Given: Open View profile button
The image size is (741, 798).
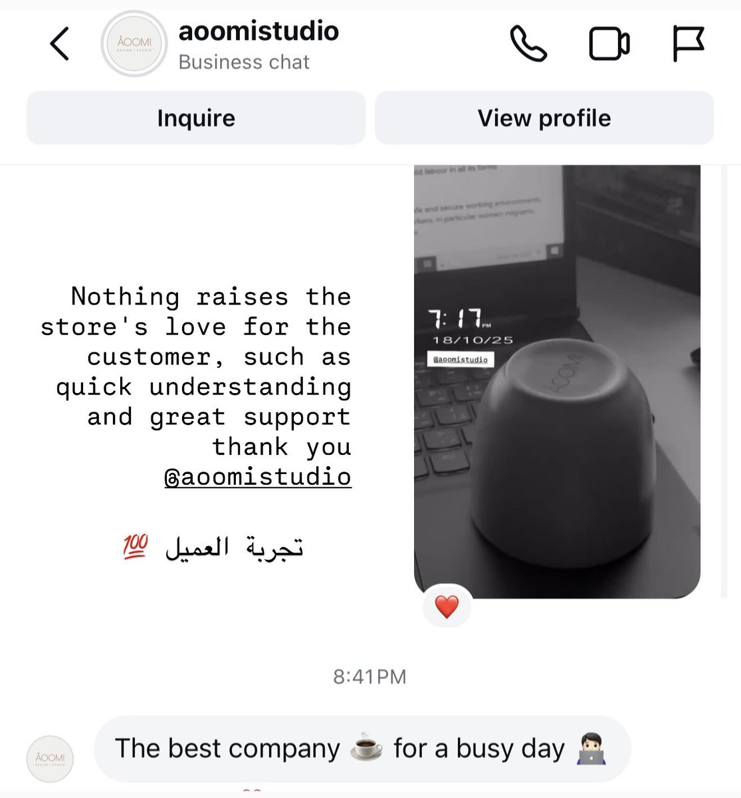Looking at the screenshot, I should (x=544, y=118).
